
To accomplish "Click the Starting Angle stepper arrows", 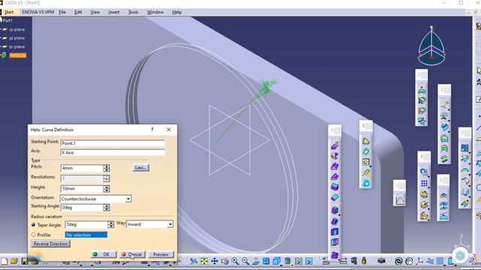I will tap(107, 208).
